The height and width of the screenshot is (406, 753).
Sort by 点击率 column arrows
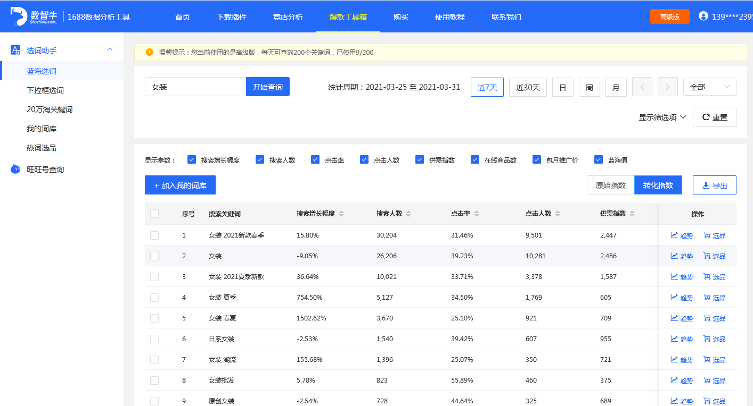click(x=477, y=214)
